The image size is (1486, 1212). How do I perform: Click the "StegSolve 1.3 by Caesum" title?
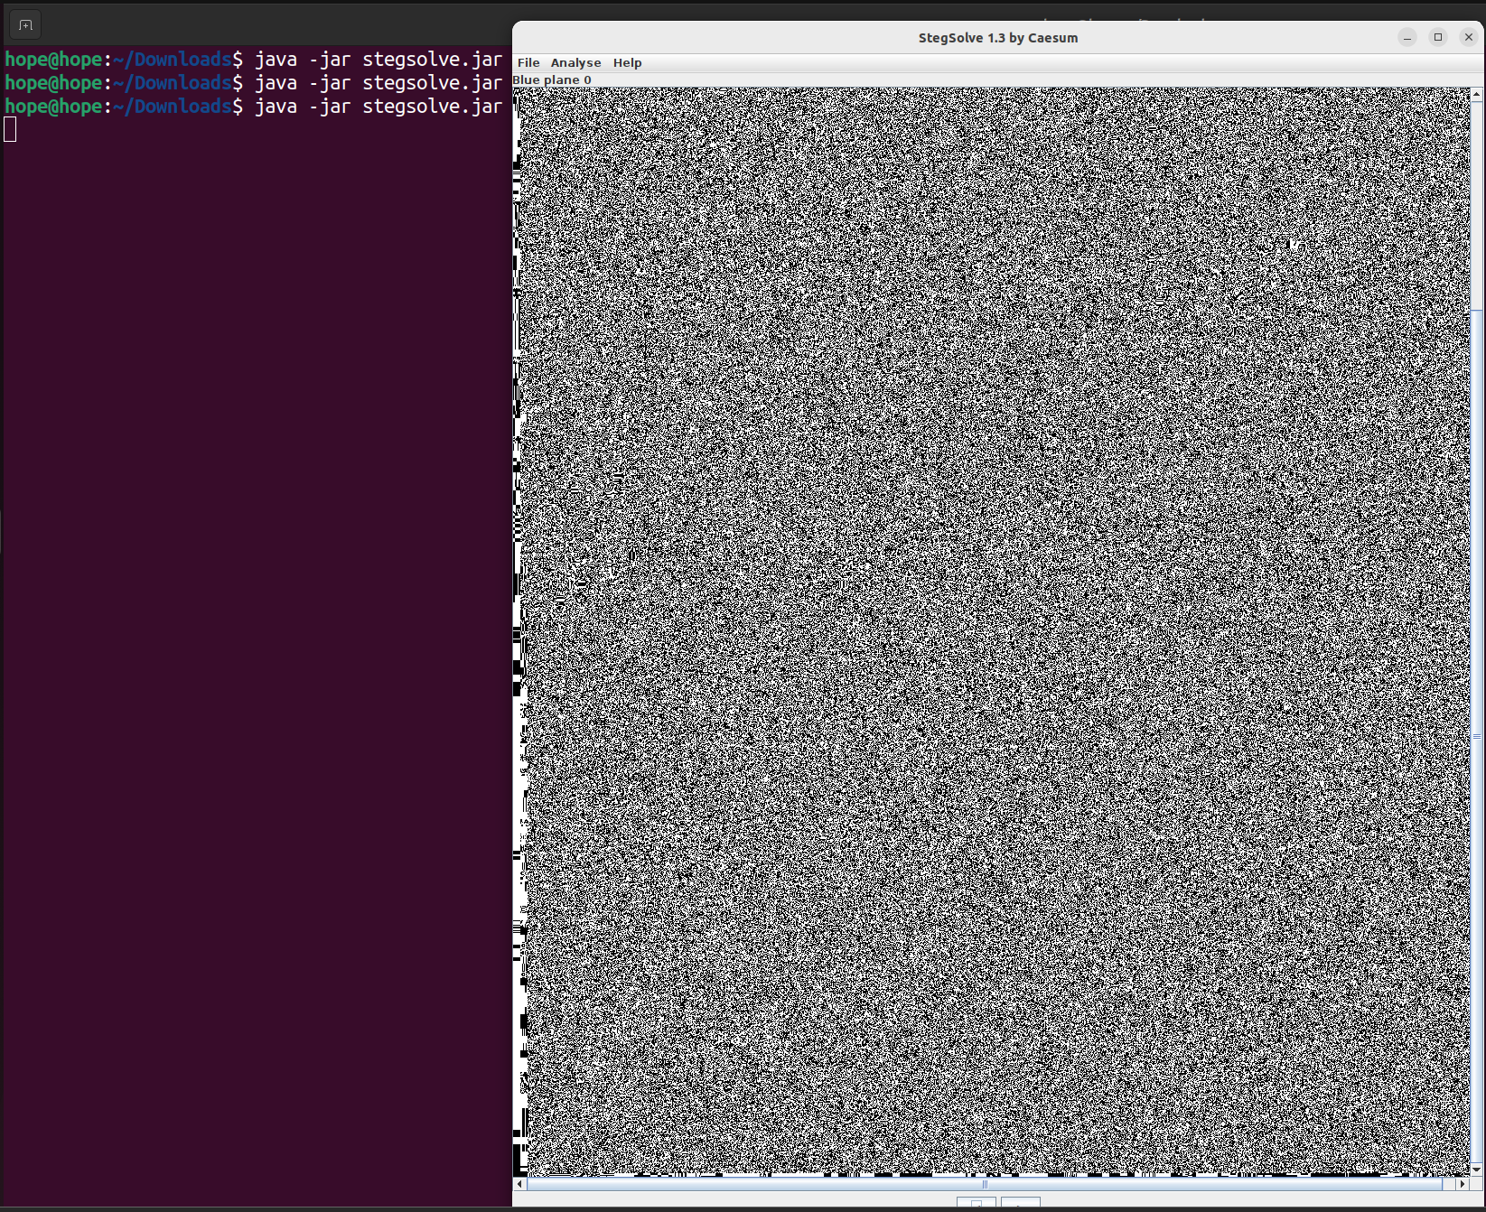(x=997, y=38)
